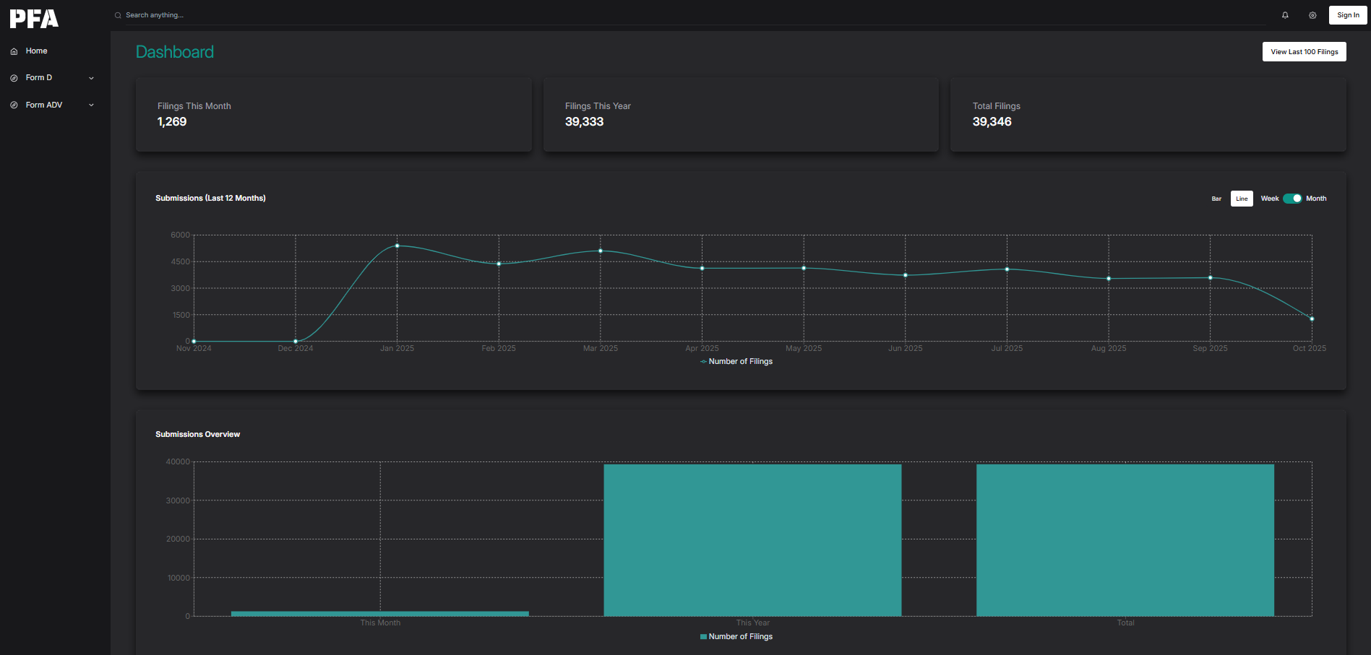Toggle the Number of Filings legend under the bar chart

[736, 636]
